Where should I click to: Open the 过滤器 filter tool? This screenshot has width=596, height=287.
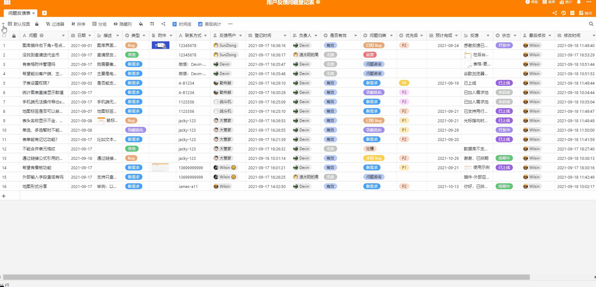[56, 24]
